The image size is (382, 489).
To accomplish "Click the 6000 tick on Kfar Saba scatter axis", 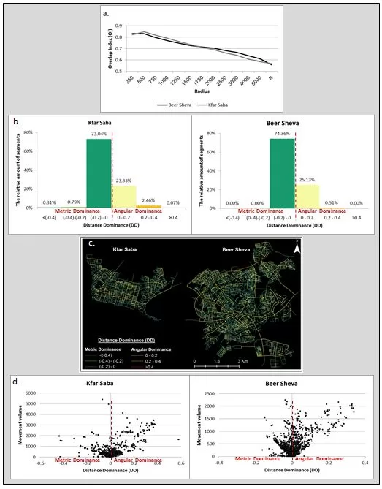I will 31,393.
